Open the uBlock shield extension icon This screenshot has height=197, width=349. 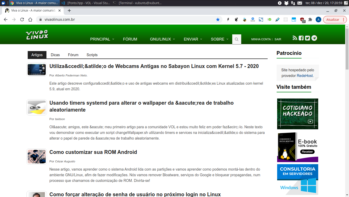(302, 20)
